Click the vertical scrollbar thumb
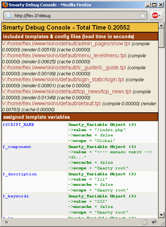This screenshot has width=166, height=227. [x=161, y=38]
